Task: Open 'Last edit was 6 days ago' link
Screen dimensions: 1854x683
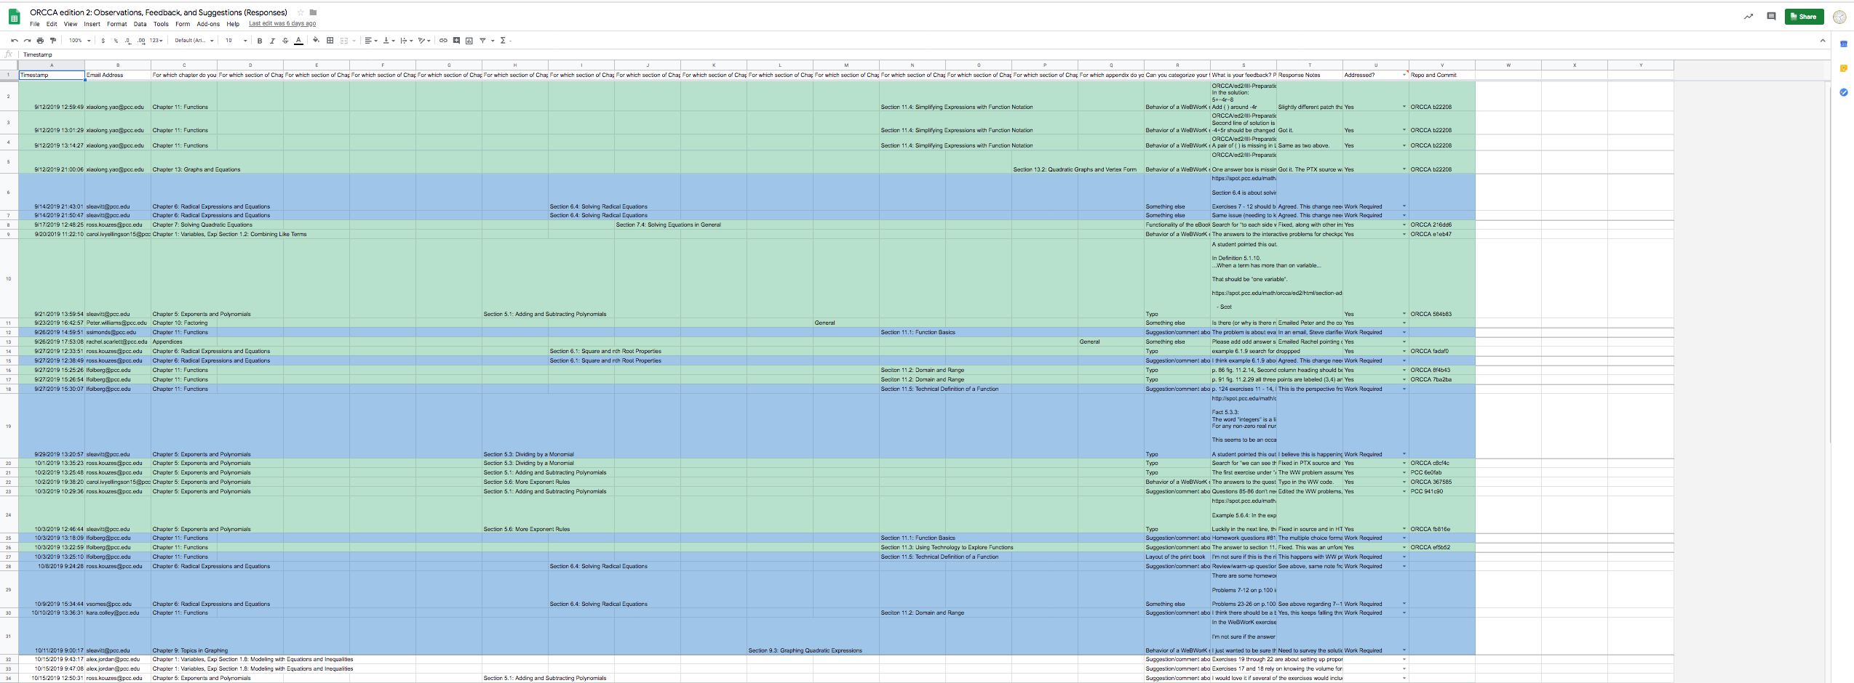Action: point(282,24)
